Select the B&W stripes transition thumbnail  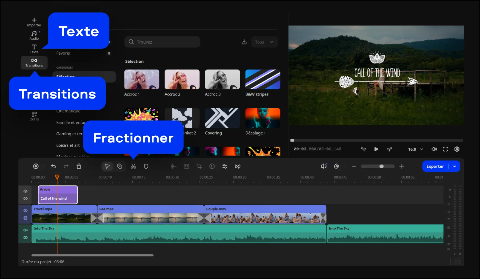263,80
